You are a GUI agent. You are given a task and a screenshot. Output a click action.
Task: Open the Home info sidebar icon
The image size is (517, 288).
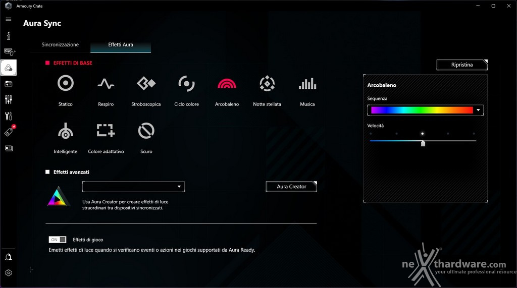[9, 36]
